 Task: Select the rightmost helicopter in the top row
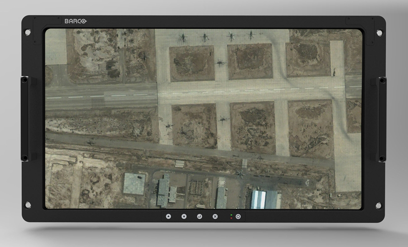point(251,35)
